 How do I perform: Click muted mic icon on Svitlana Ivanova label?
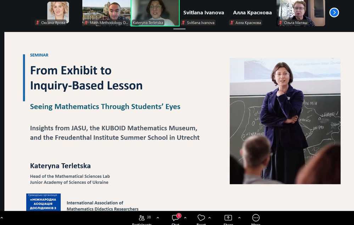pos(183,23)
